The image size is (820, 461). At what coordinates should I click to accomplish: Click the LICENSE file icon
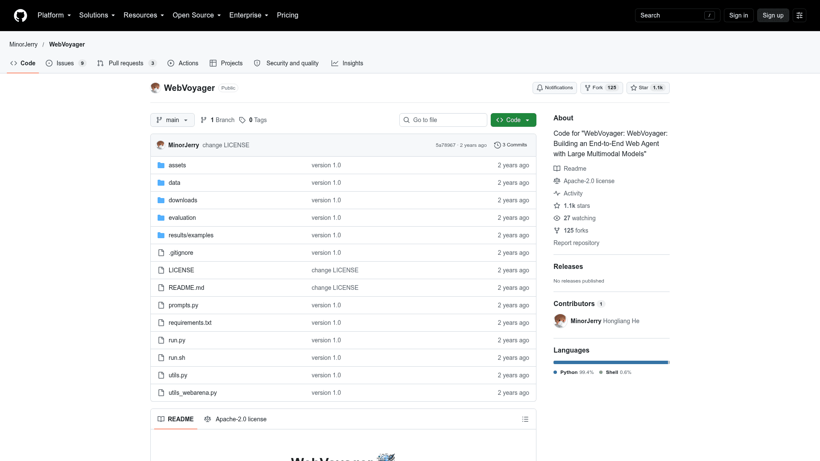coord(161,270)
